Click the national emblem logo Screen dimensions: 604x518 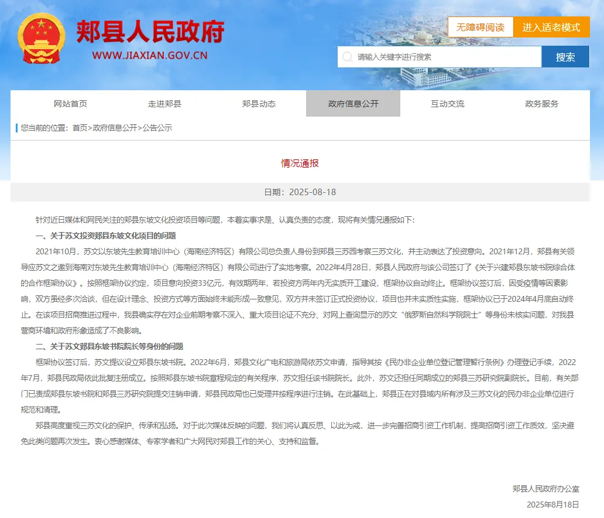point(41,39)
